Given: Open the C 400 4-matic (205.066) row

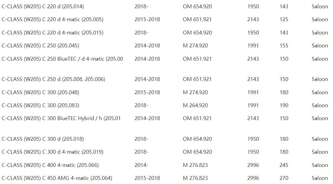Looking at the screenshot, I should pyautogui.click(x=50, y=165).
